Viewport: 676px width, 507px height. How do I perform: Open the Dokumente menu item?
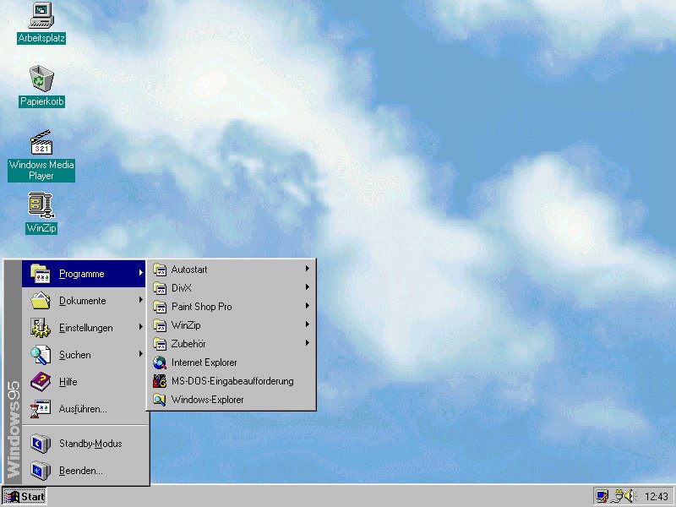tap(82, 301)
